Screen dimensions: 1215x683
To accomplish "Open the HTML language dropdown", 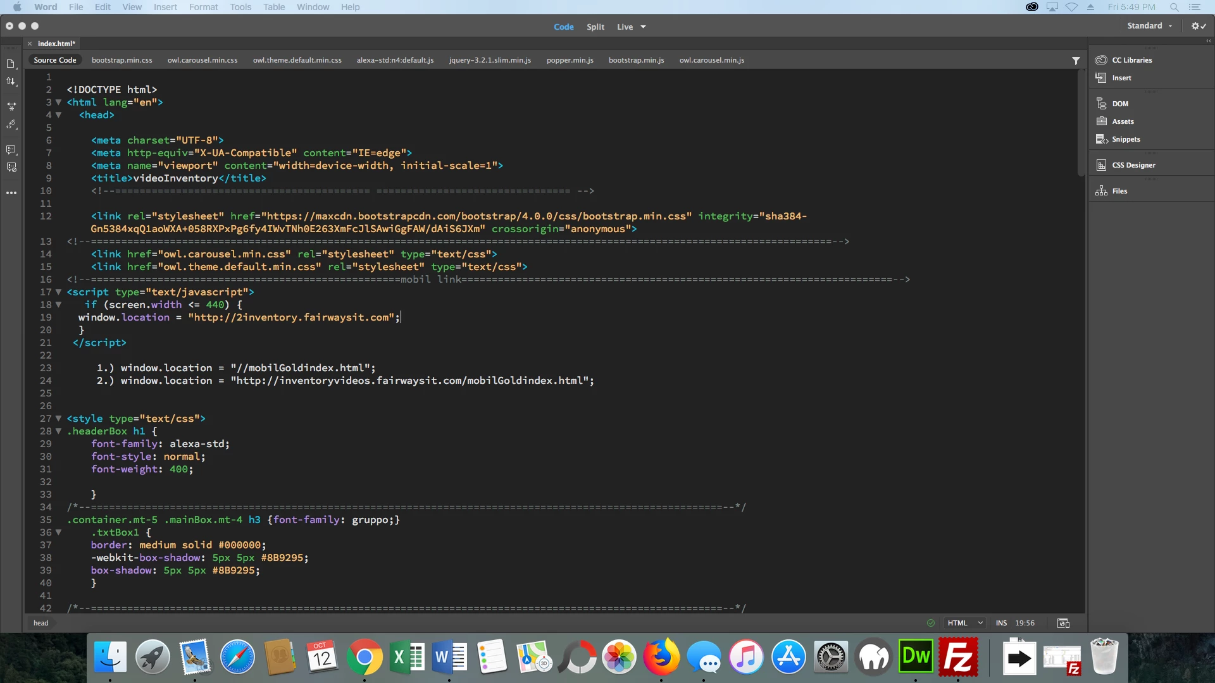I will (964, 624).
